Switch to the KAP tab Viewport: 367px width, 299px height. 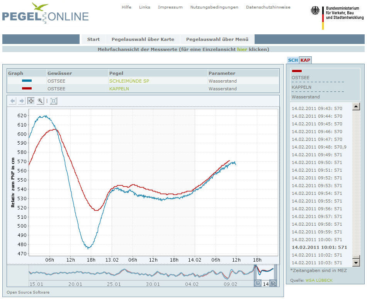305,60
